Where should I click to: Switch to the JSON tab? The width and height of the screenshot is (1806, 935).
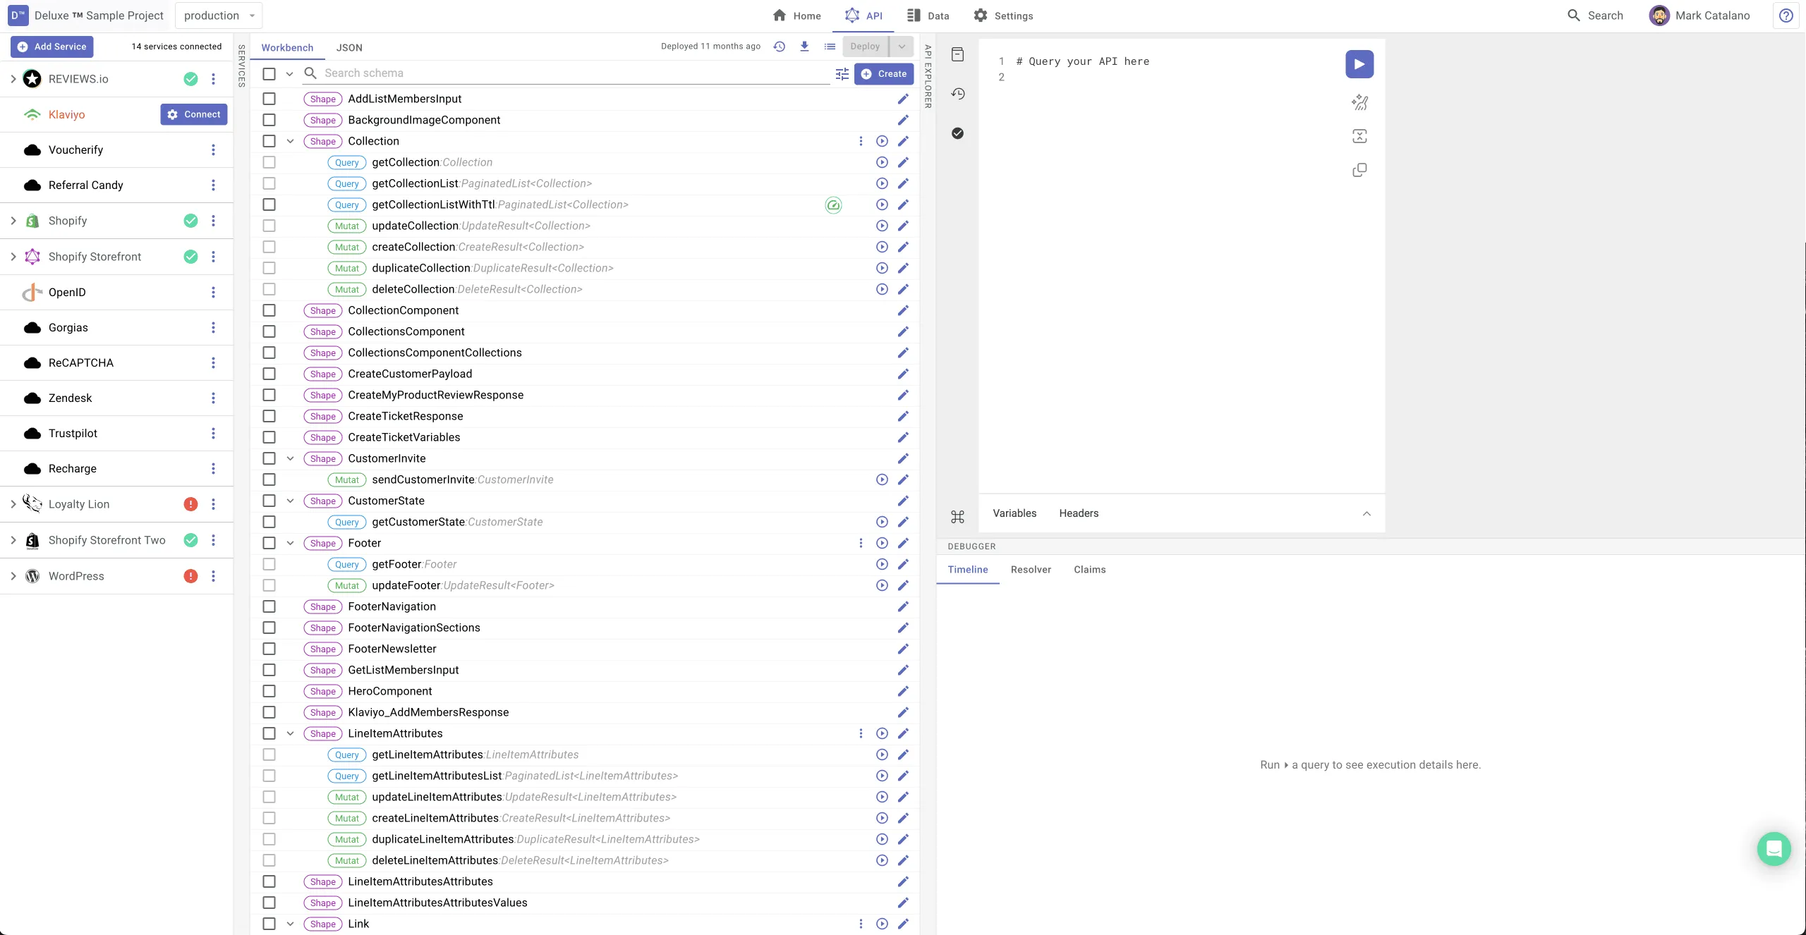[x=349, y=47]
